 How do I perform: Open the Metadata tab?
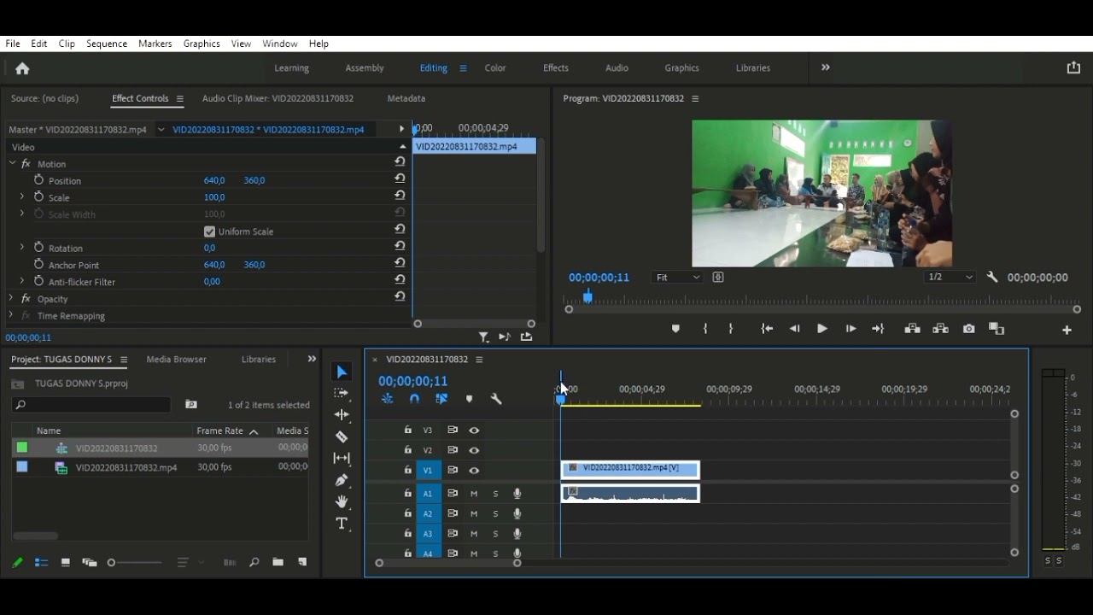point(406,98)
